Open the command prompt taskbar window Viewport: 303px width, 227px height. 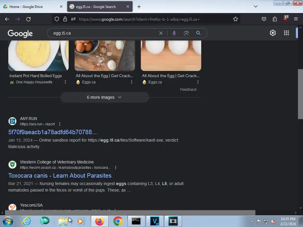(136, 221)
